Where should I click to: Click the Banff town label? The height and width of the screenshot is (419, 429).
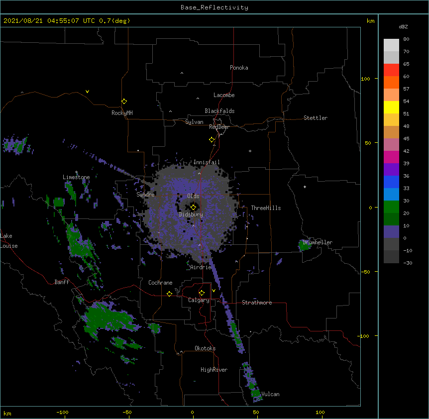62,282
